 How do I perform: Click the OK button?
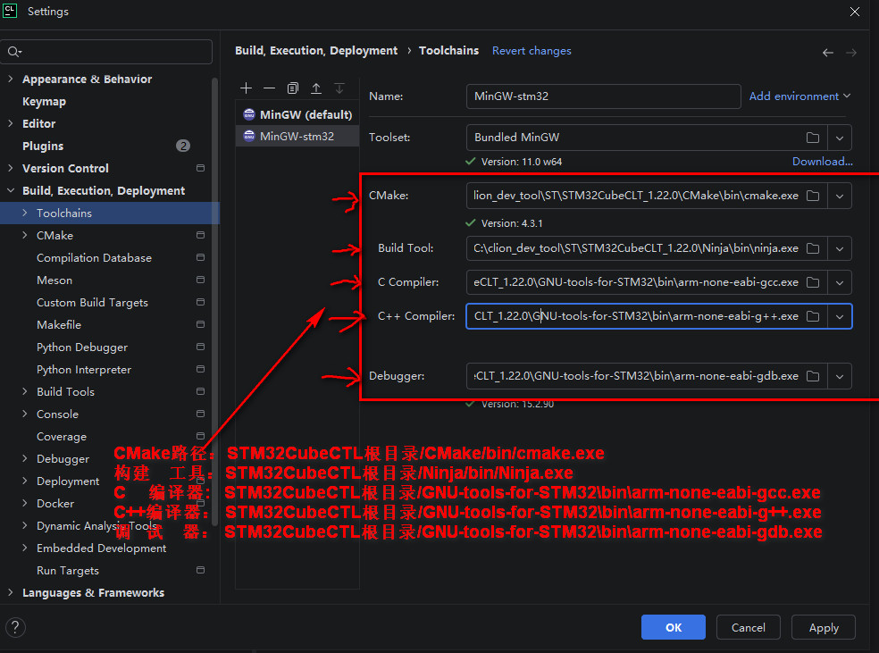[x=674, y=627]
